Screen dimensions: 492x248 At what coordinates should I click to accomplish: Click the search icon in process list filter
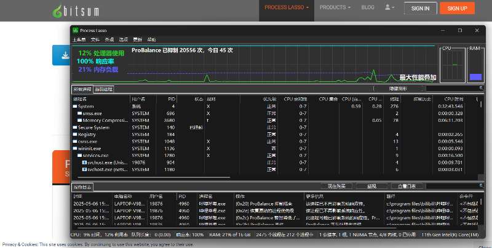tap(481, 89)
